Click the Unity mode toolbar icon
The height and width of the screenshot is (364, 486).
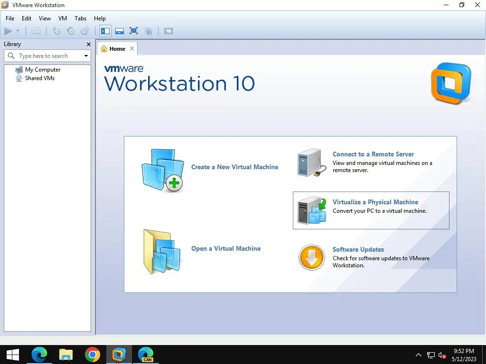(x=148, y=31)
